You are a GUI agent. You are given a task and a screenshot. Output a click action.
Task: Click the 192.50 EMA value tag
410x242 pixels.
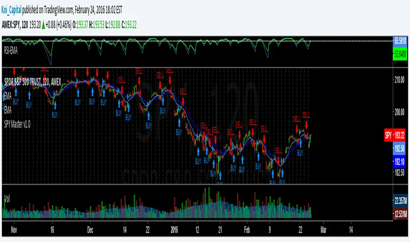click(x=400, y=149)
